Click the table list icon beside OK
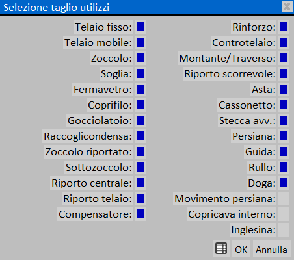294x260 pixels. click(221, 248)
